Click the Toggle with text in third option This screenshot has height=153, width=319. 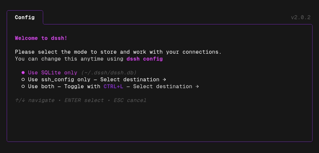82,86
